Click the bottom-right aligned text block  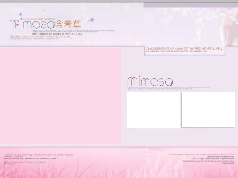201,159
